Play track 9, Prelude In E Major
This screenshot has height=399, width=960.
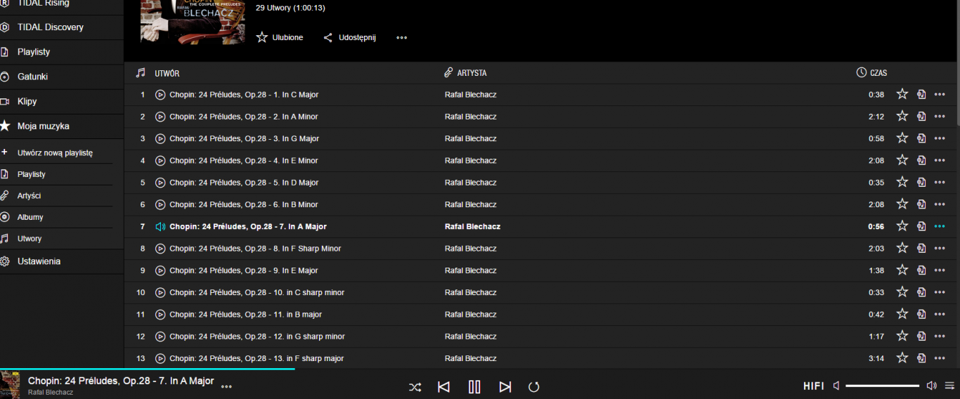click(x=160, y=270)
